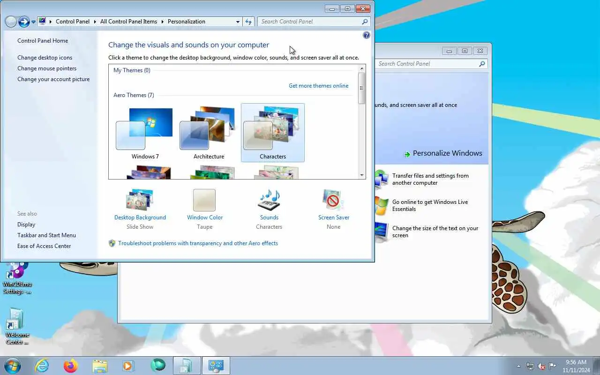The image size is (600, 375).
Task: Open Control Panel Home
Action: 43,41
